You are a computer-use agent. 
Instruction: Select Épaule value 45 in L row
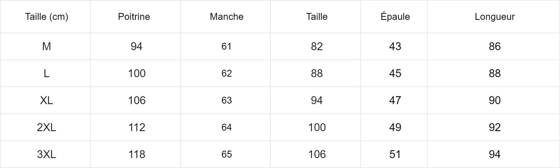point(395,73)
